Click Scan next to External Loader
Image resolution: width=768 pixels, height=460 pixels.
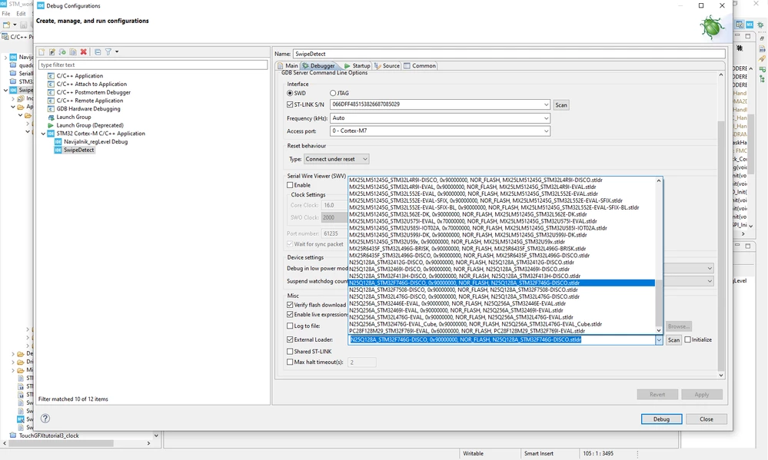(674, 339)
